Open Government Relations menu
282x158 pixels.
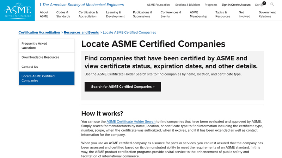tap(267, 14)
